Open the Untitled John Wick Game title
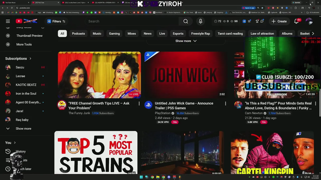Screen dimensions: 321x180 pos(184,106)
